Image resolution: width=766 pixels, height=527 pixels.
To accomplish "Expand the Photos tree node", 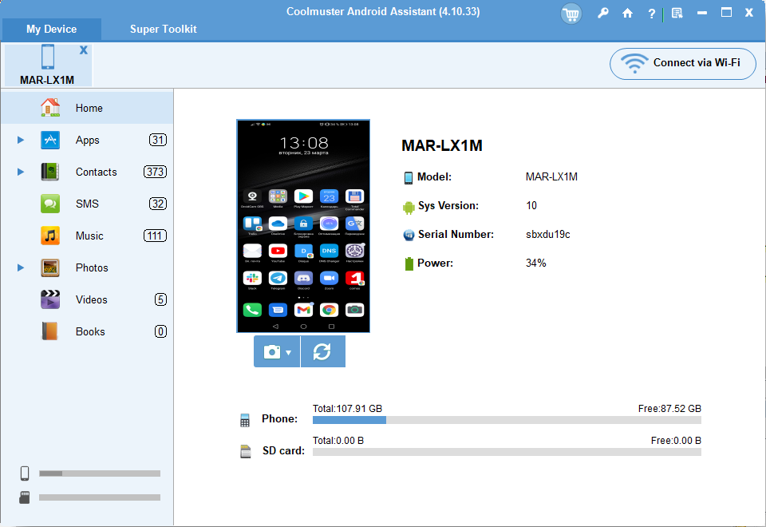I will pos(21,268).
